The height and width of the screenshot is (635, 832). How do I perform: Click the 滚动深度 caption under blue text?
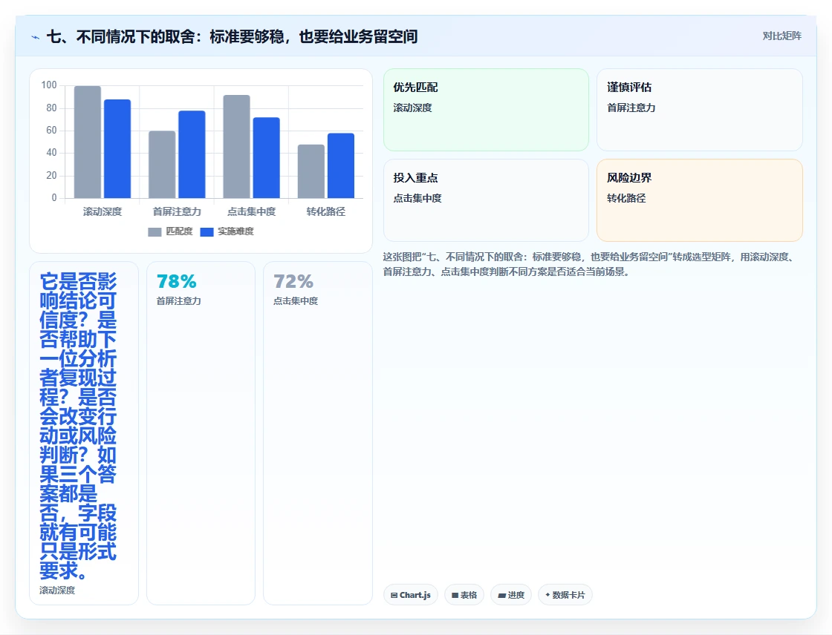[x=57, y=590]
